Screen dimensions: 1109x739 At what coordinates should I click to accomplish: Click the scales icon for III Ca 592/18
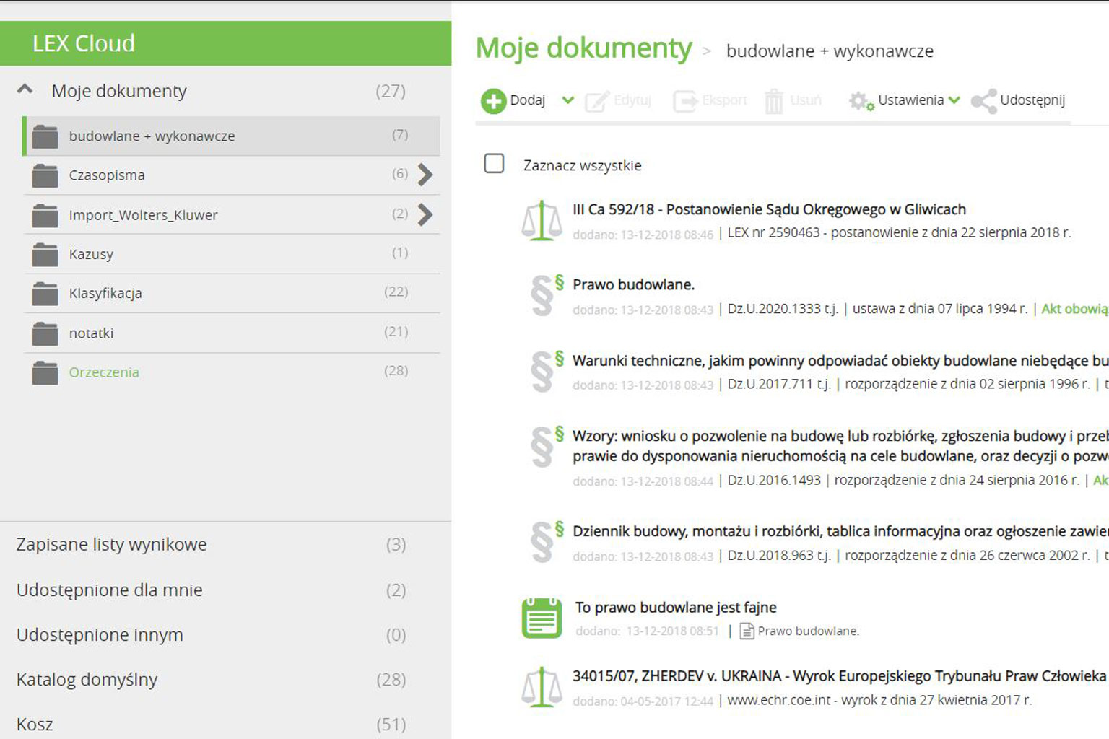[542, 221]
